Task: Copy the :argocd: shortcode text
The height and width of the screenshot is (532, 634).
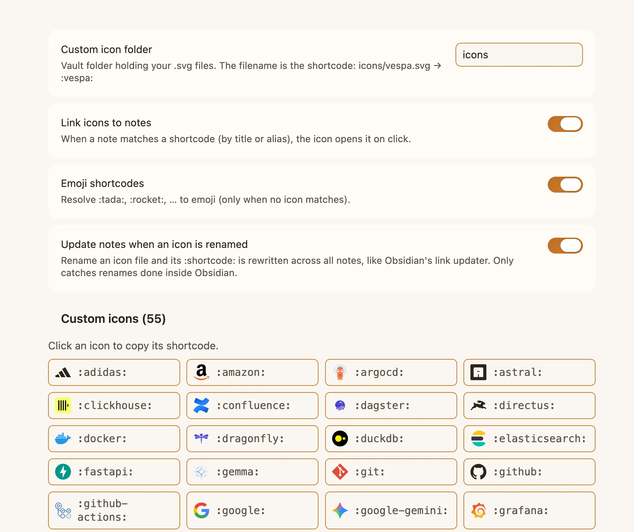Action: (x=379, y=372)
